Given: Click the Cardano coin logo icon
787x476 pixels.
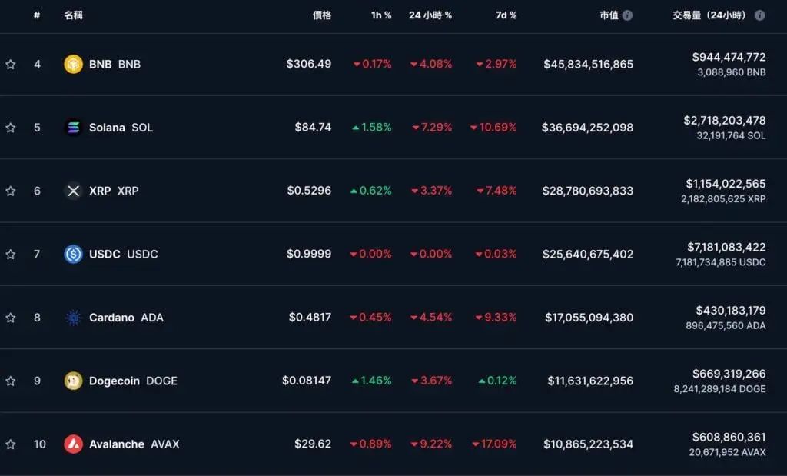Looking at the screenshot, I should [73, 318].
